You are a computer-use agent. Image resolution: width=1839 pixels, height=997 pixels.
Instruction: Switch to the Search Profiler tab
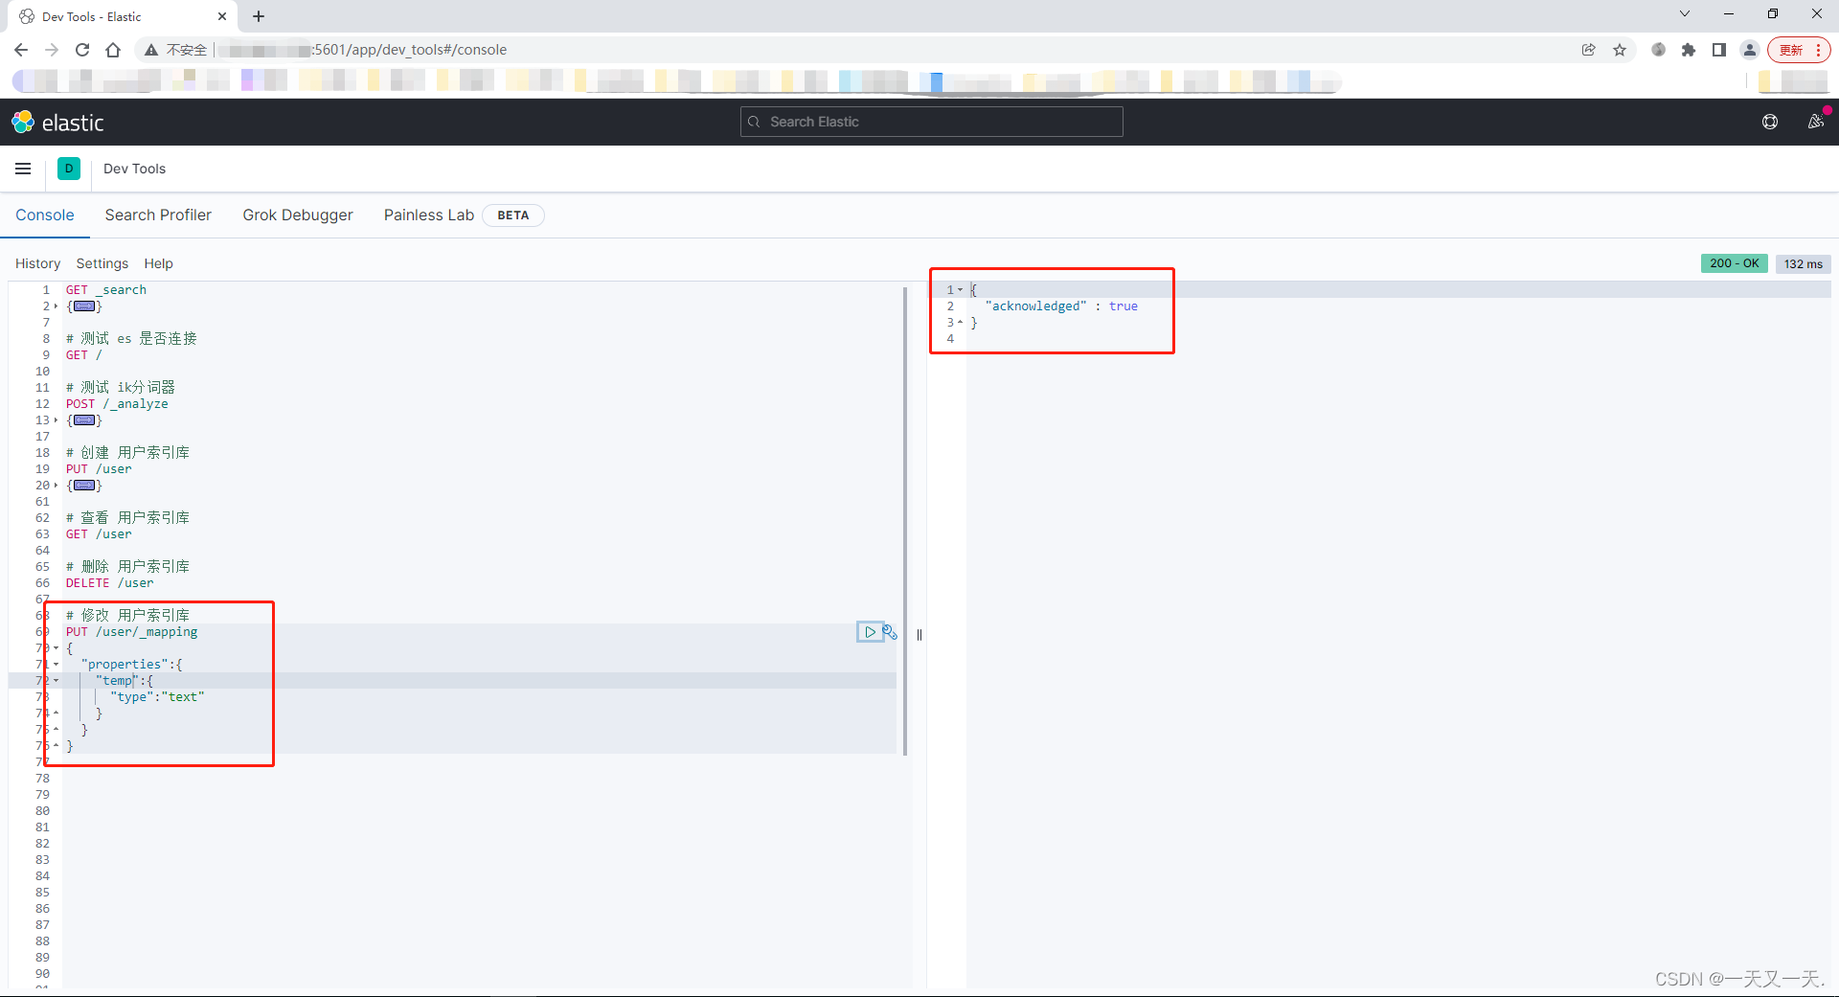click(x=158, y=215)
